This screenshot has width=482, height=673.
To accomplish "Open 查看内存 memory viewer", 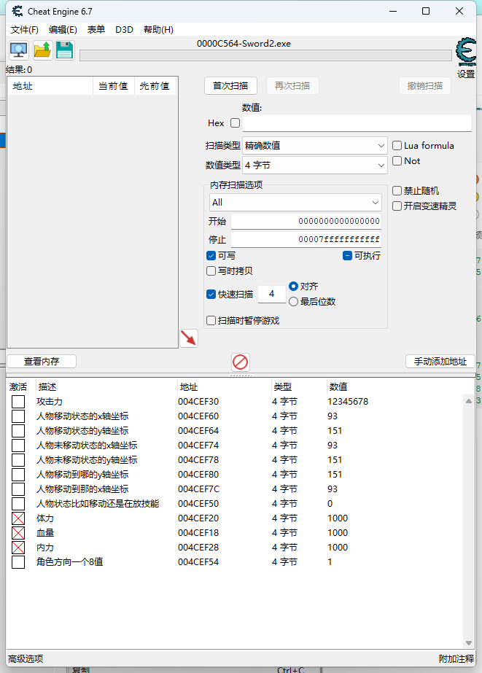I will click(42, 362).
